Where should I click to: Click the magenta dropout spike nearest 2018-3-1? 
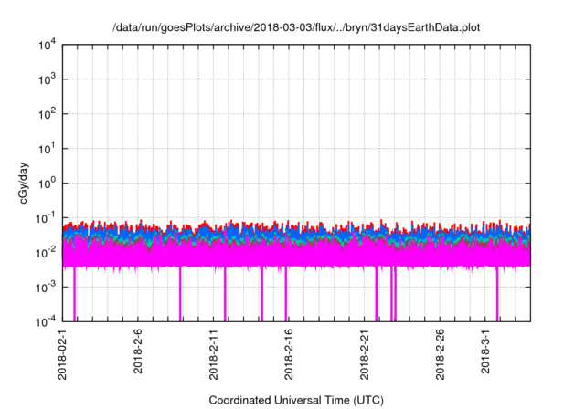coord(497,294)
